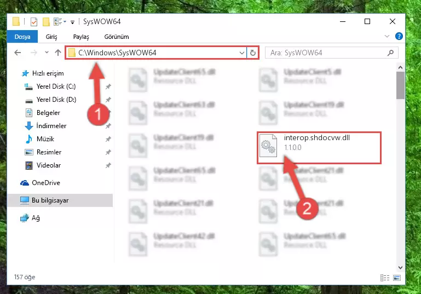The height and width of the screenshot is (294, 421).
Task: Click the scroll down arrow
Action: click(400, 267)
